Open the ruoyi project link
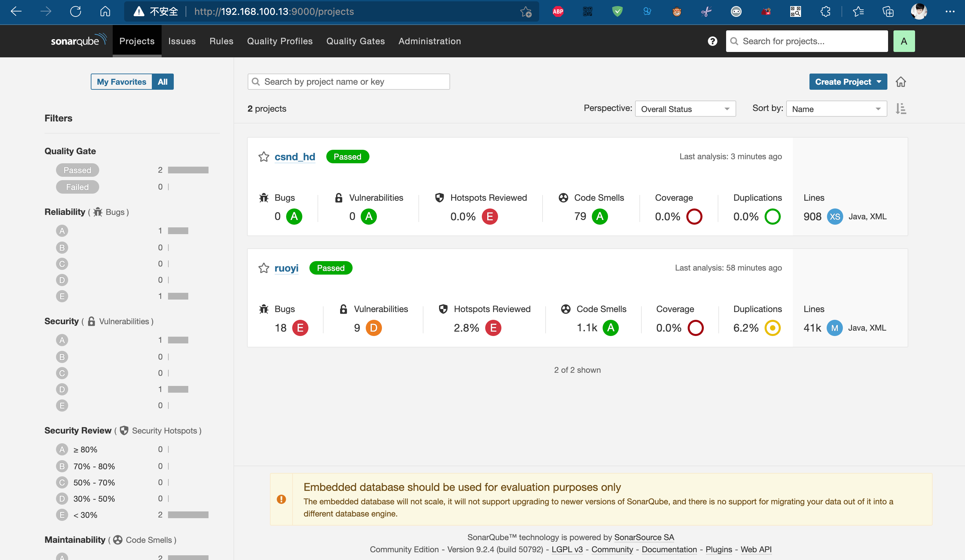The image size is (965, 560). click(286, 268)
